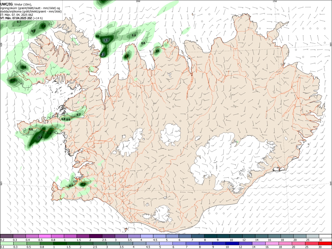Click the '0.2' label under the top legend row
This screenshot has height=249, width=332.
(2, 240)
